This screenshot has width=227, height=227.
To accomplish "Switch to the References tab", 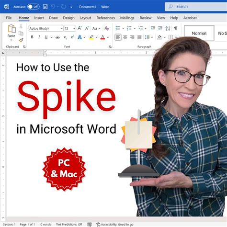I will tap(106, 18).
